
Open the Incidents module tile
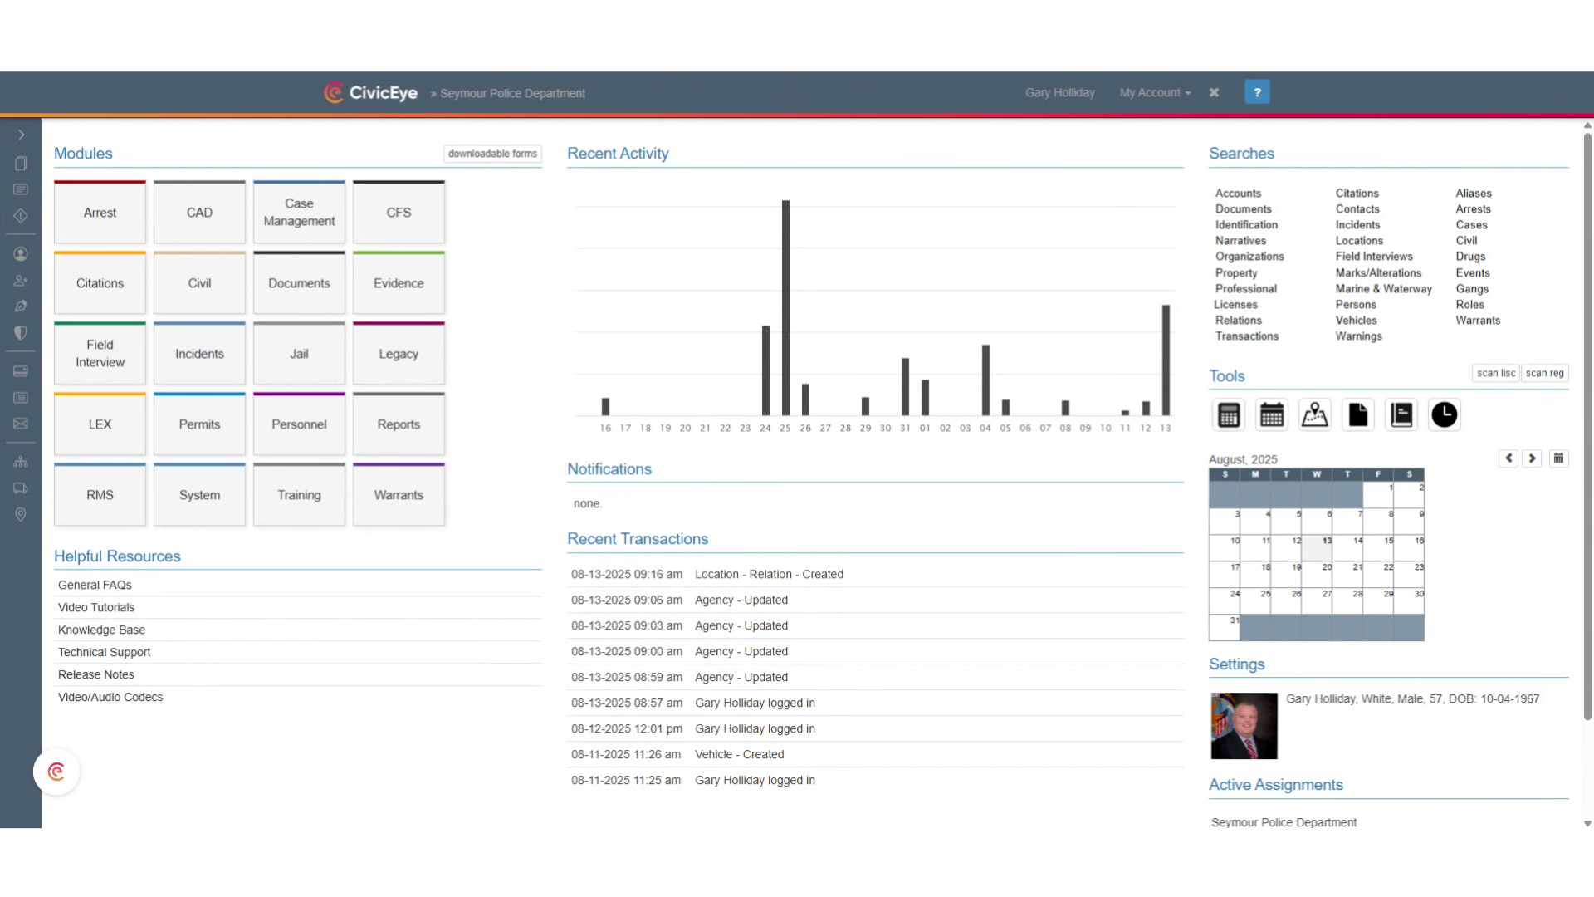pos(199,354)
